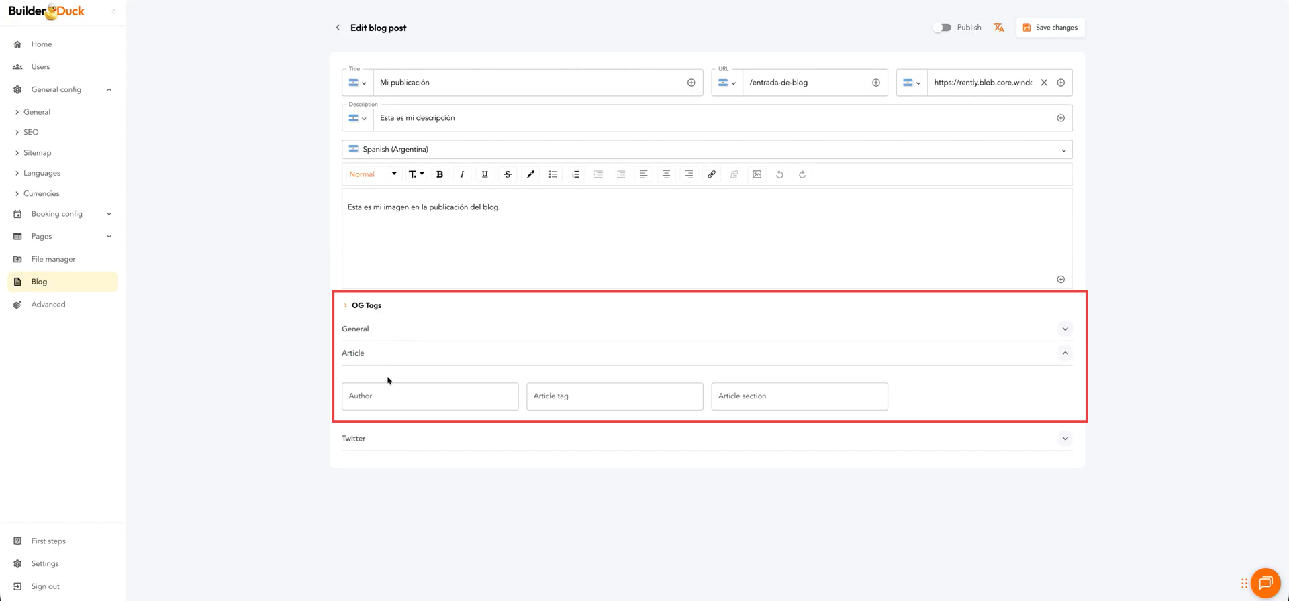Expand the Twitter section

click(x=1065, y=439)
